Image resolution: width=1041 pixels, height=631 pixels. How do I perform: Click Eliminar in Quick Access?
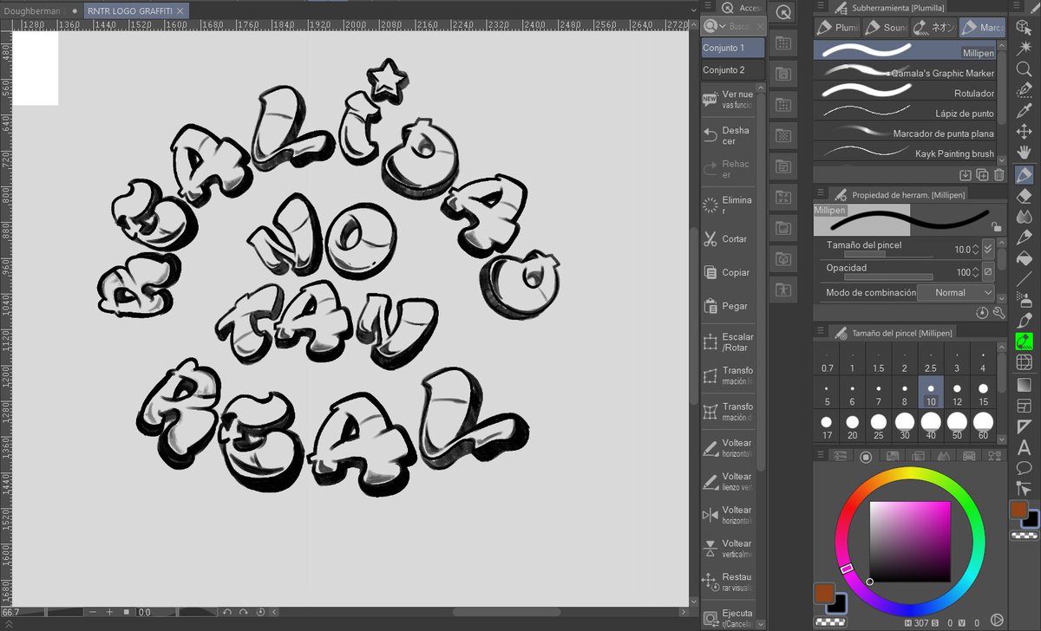(729, 205)
